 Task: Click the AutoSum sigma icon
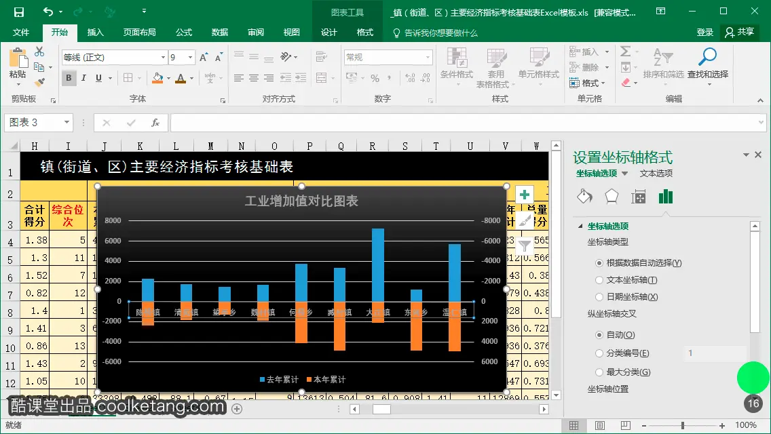[625, 51]
